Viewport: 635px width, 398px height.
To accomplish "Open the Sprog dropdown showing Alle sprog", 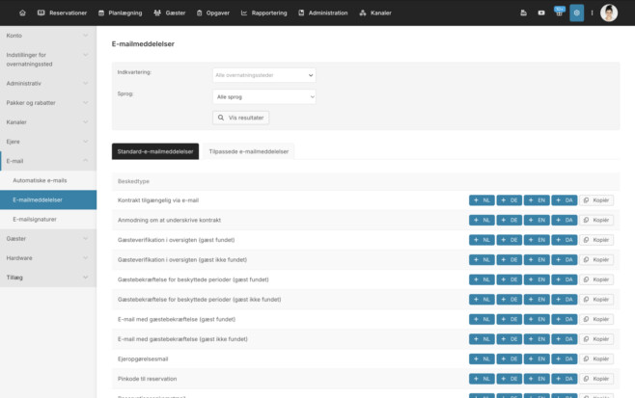I will point(264,96).
